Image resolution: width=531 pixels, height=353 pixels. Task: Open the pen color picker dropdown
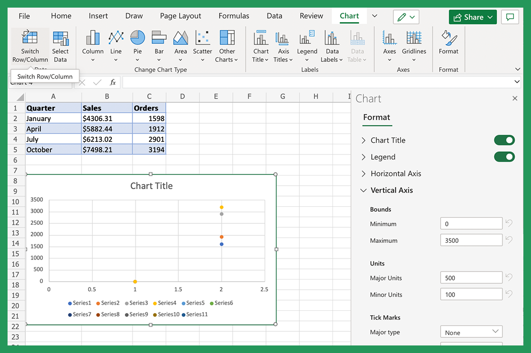(x=412, y=17)
